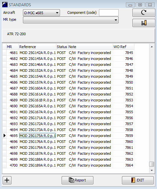Click WO Ref 7851
Viewport: 157px width, 189px height.
[x=124, y=88]
